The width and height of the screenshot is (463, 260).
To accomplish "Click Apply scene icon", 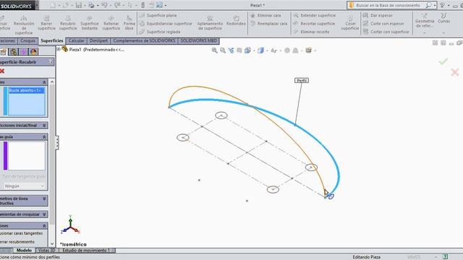I will pyautogui.click(x=295, y=51).
